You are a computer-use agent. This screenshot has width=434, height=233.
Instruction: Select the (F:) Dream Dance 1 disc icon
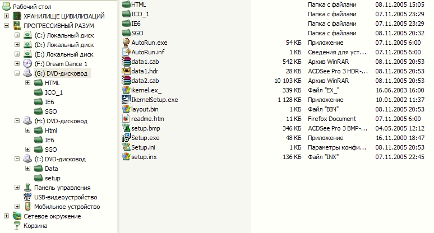[x=27, y=64]
